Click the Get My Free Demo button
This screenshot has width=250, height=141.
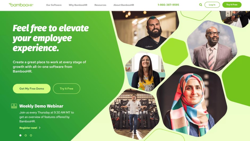click(x=32, y=88)
